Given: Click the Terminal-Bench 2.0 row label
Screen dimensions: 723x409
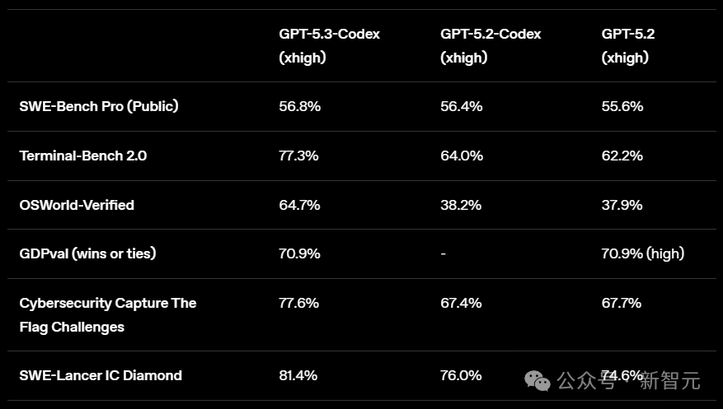Looking at the screenshot, I should pos(83,156).
